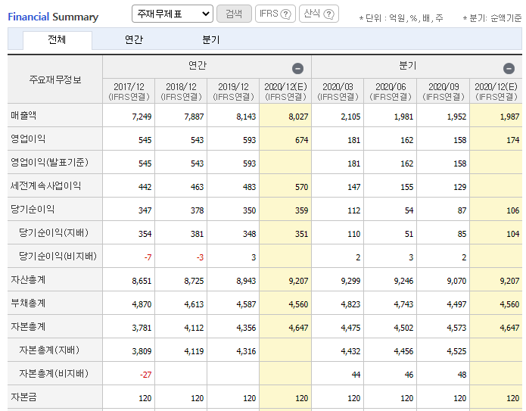Open the 주재무제표 dropdown
Viewport: 526px width, 411px height.
tap(173, 14)
